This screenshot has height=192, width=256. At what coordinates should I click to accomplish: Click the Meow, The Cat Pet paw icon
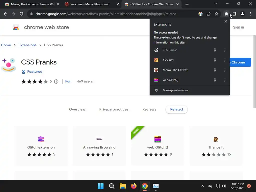coord(156,70)
